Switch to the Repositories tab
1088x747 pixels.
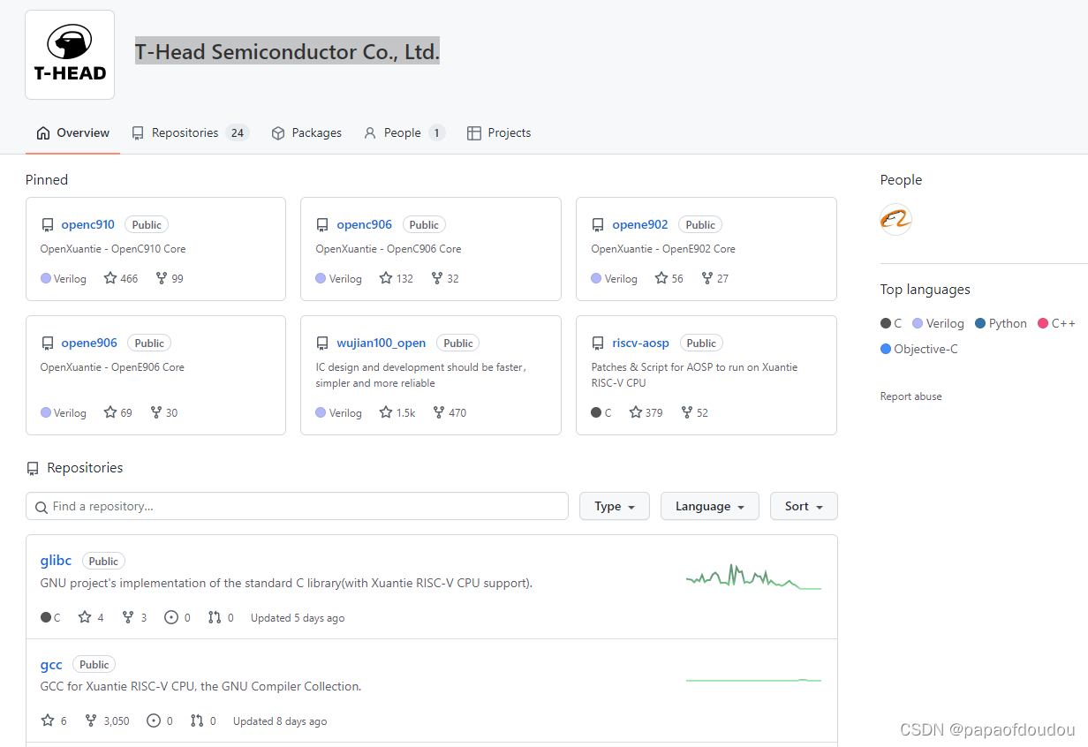[x=190, y=132]
